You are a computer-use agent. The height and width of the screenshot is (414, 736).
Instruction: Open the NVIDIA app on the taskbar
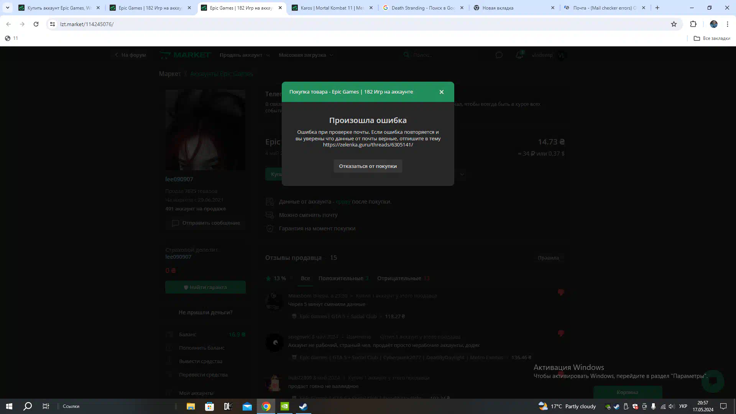tap(285, 406)
